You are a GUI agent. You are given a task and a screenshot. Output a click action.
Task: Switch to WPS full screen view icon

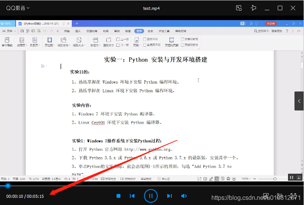(199, 179)
